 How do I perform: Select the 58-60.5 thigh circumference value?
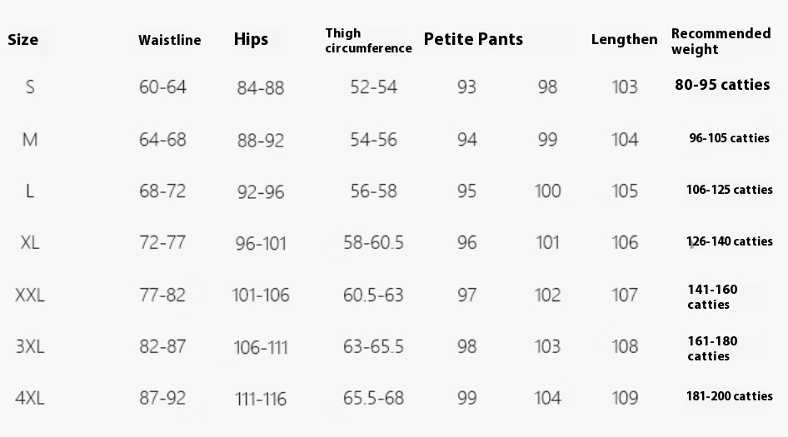coord(373,242)
